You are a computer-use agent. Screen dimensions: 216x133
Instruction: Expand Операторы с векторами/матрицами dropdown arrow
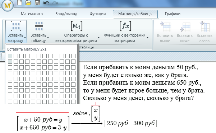click(98, 38)
